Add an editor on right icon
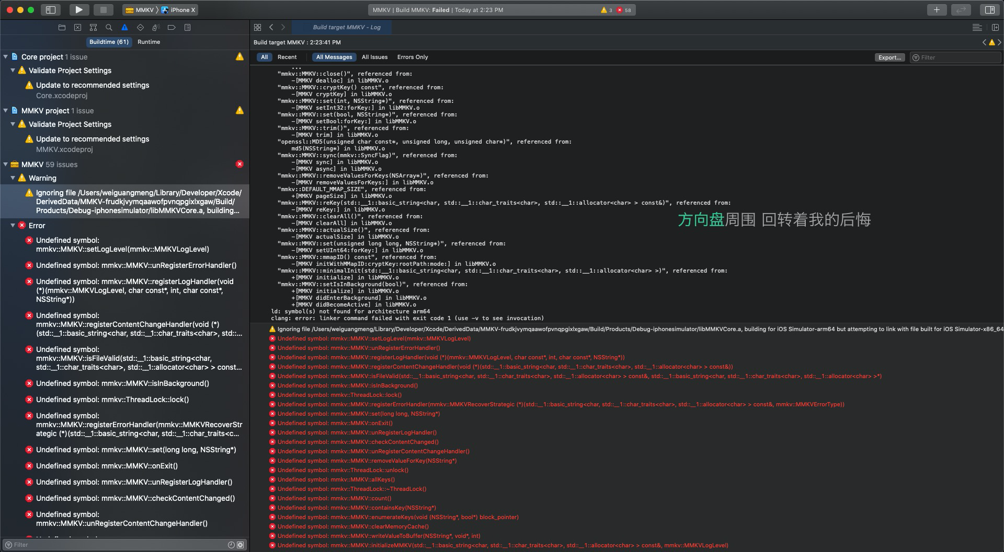This screenshot has width=1004, height=552. pos(995,27)
